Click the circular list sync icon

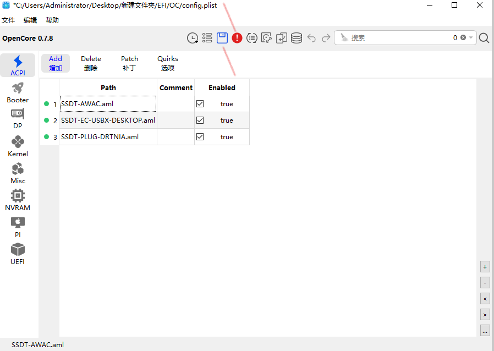tap(252, 38)
